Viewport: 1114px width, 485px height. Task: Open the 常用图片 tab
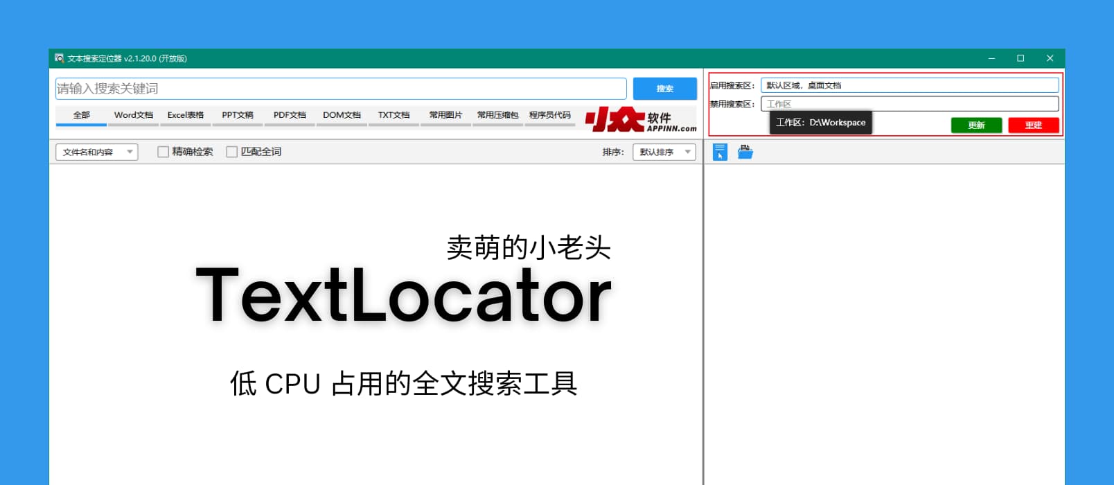tap(445, 115)
